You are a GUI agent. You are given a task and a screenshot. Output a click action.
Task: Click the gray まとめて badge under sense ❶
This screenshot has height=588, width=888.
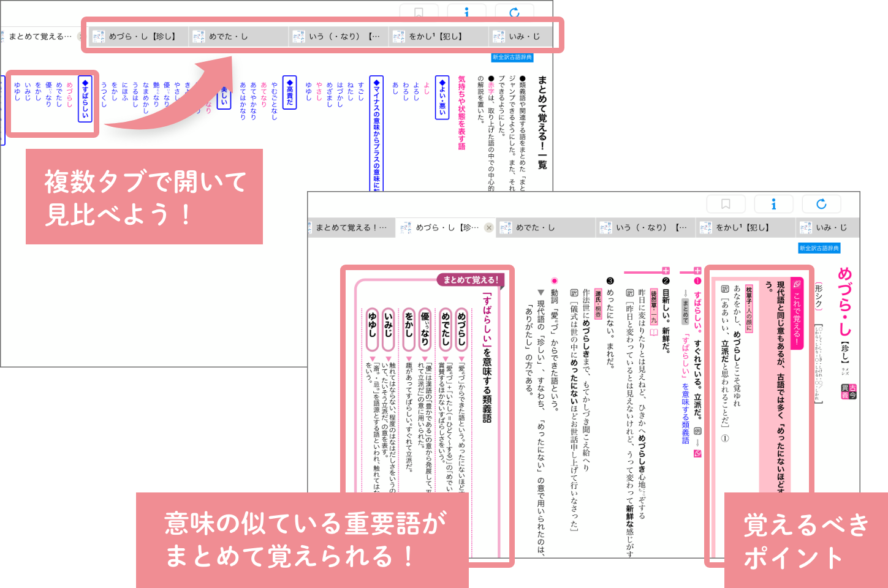(x=685, y=311)
